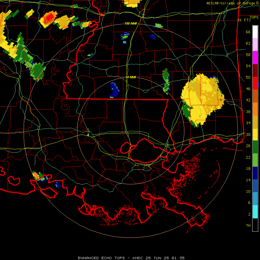This screenshot has width=260, height=260.
Task: Click the '50' legend value
Action: 248,77
